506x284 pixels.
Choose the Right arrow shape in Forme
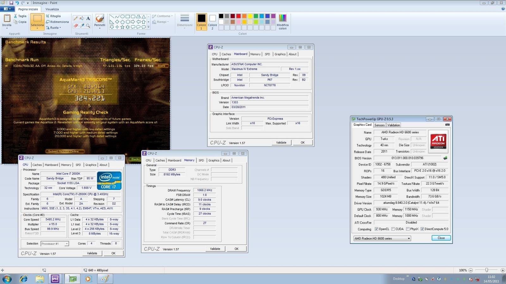click(x=133, y=22)
